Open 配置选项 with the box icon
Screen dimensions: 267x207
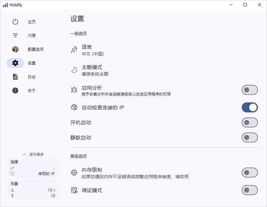[x=15, y=49]
